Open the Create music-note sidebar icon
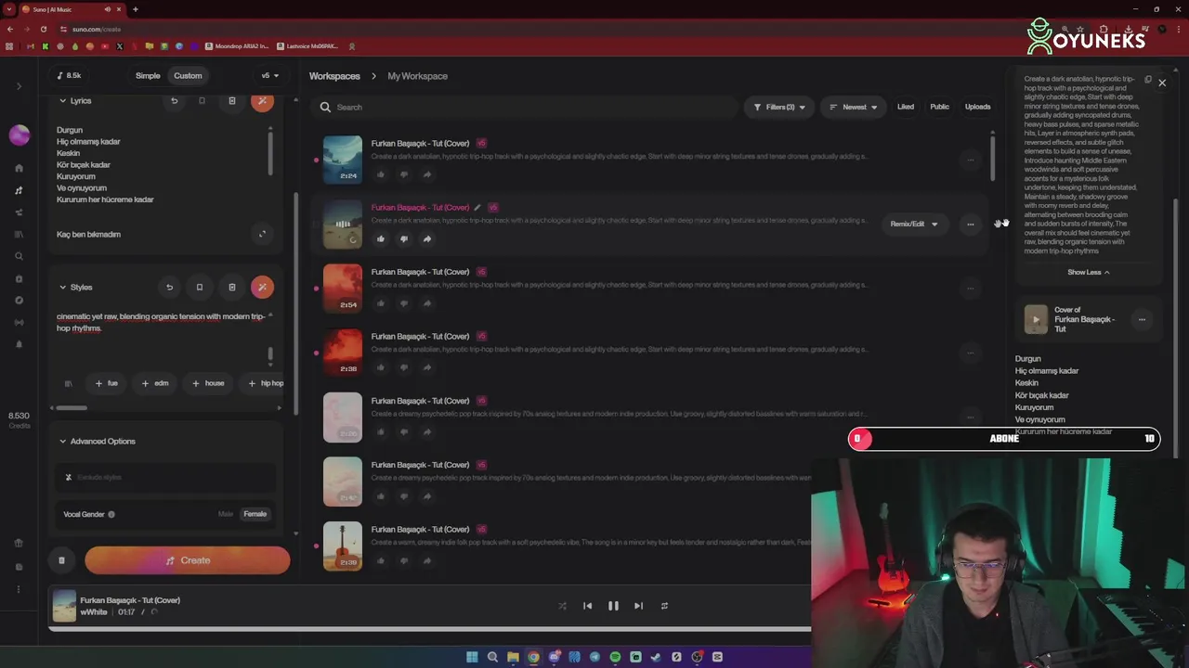Screen dimensions: 1189x668 (19, 190)
